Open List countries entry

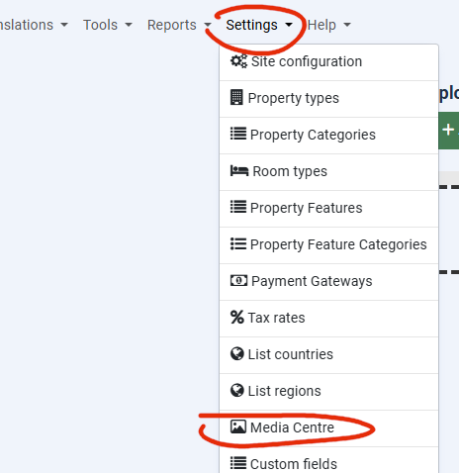(x=328, y=355)
